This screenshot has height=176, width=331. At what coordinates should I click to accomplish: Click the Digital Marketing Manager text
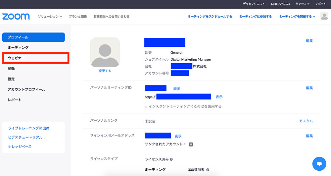191,59
